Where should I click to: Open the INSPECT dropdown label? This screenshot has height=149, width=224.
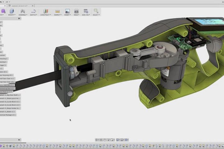(x=57, y=15)
